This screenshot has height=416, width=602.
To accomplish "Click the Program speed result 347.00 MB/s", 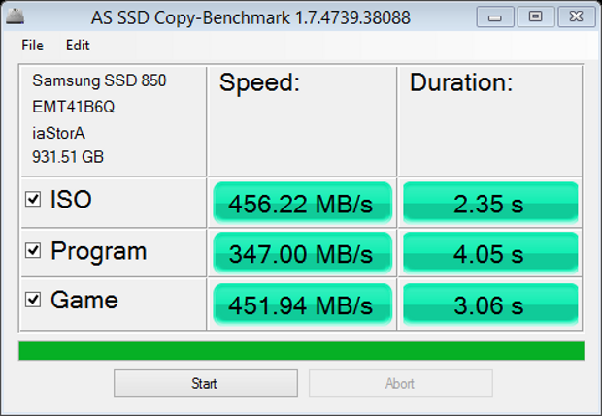I will tap(301, 253).
